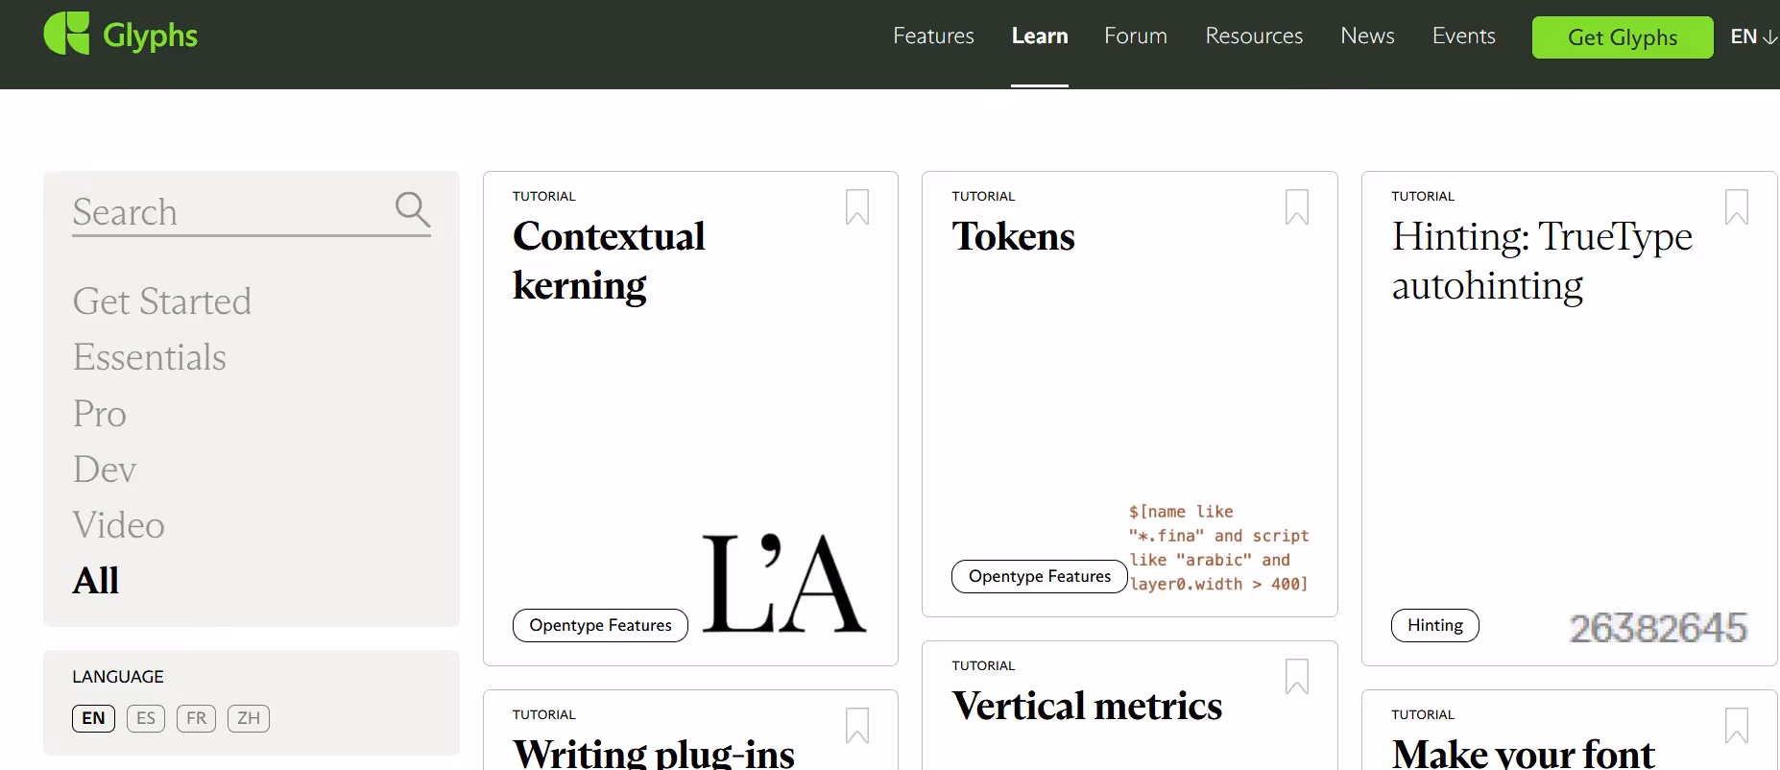Viewport: 1780px width, 770px height.
Task: Click the Get Glyphs button
Action: click(1623, 37)
